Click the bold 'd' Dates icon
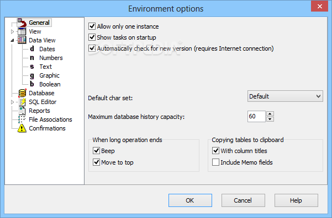 (x=32, y=49)
